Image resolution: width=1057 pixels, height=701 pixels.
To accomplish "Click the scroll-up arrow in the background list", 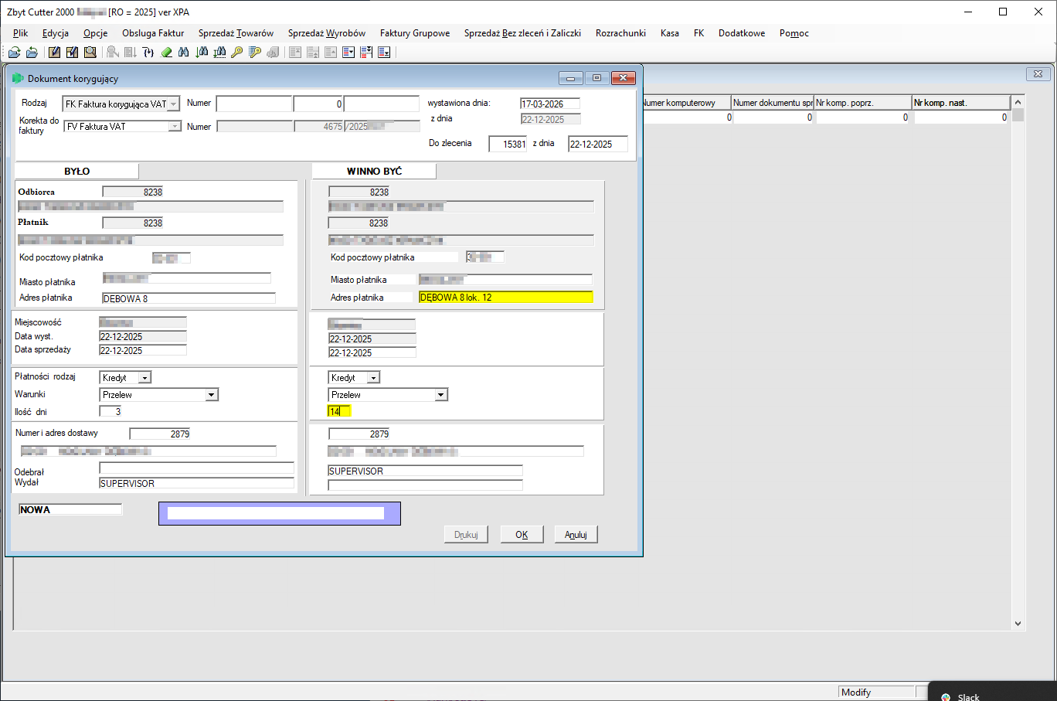I will click(x=1018, y=102).
